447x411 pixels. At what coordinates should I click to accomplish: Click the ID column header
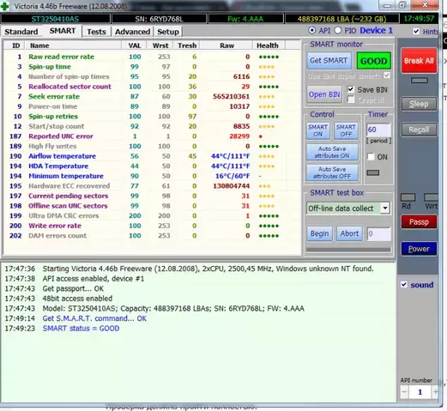pos(15,45)
